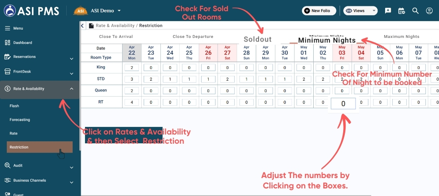Click the New Folio button
This screenshot has height=196, width=439.
(x=319, y=11)
